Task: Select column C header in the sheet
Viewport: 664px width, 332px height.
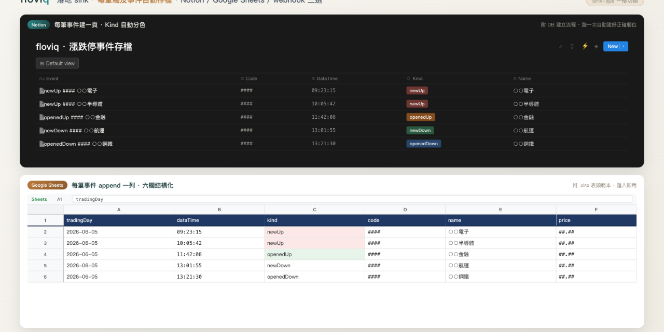Action: tap(315, 210)
